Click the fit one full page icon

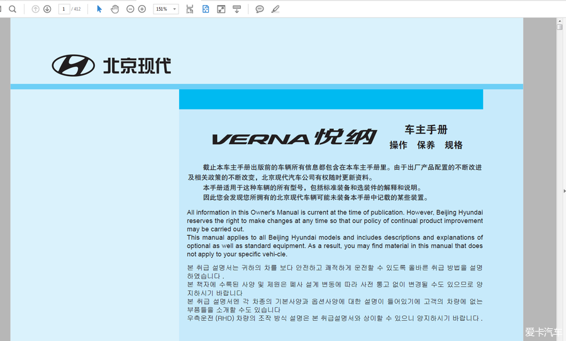pos(206,9)
